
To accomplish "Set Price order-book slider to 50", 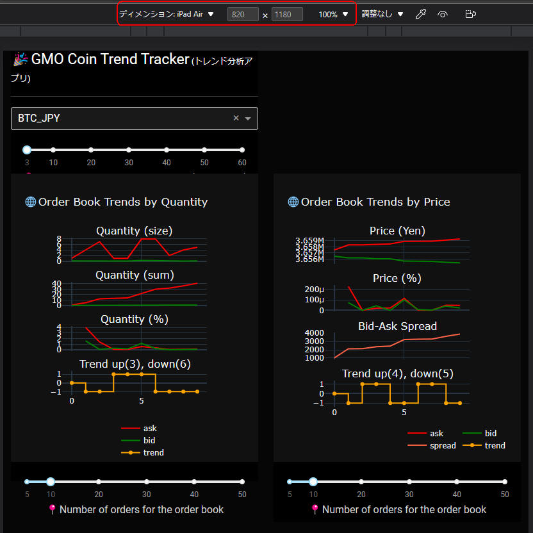I will (504, 482).
